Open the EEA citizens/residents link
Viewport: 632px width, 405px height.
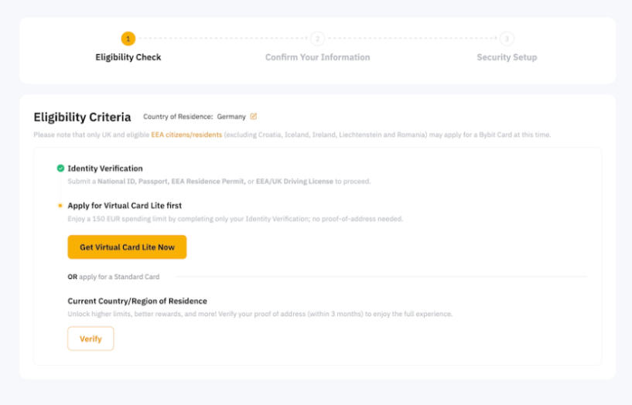(186, 134)
